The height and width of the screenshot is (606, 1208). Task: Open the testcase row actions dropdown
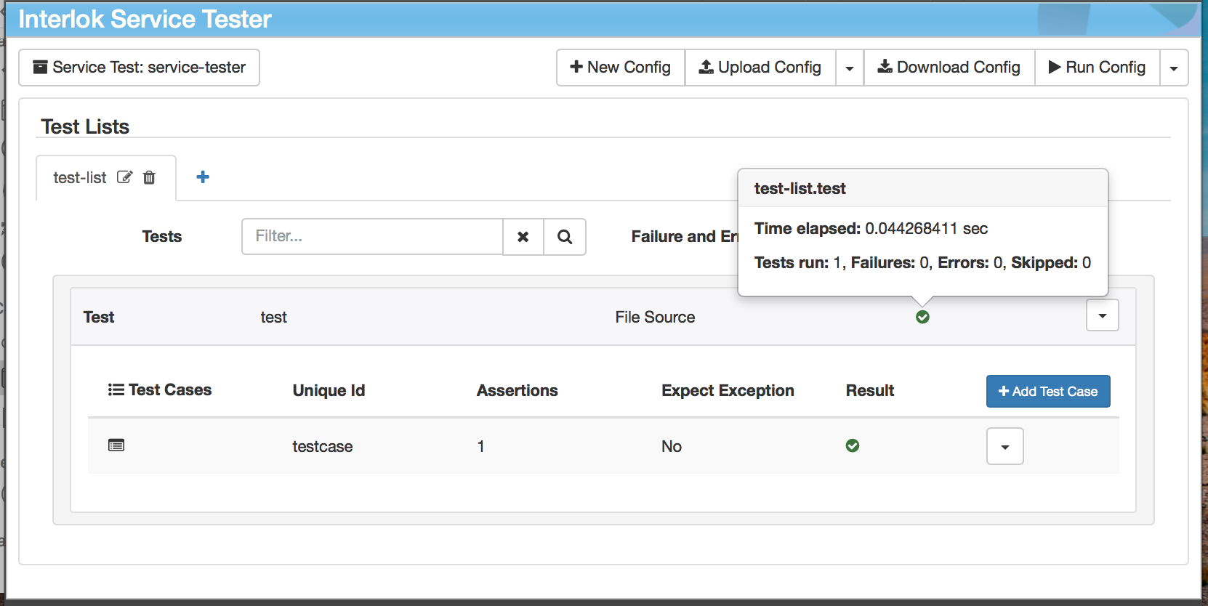tap(1004, 446)
